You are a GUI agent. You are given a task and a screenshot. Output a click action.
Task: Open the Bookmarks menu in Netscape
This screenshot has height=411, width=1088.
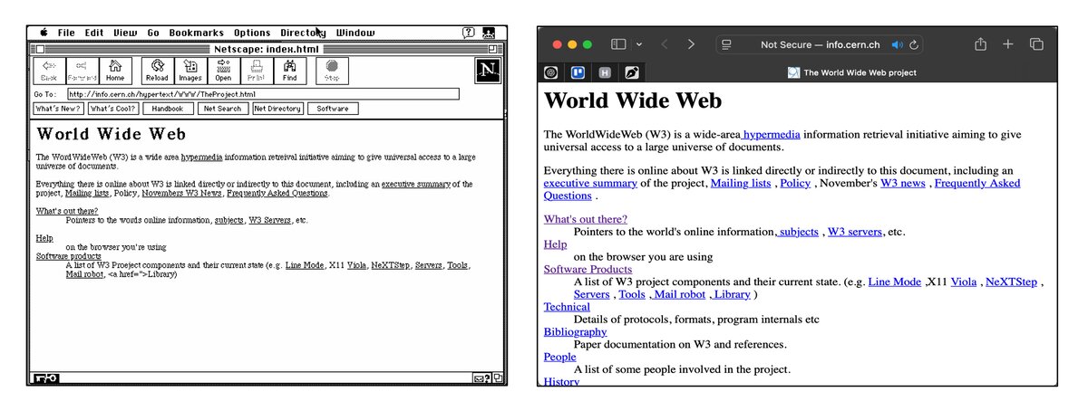[x=195, y=33]
